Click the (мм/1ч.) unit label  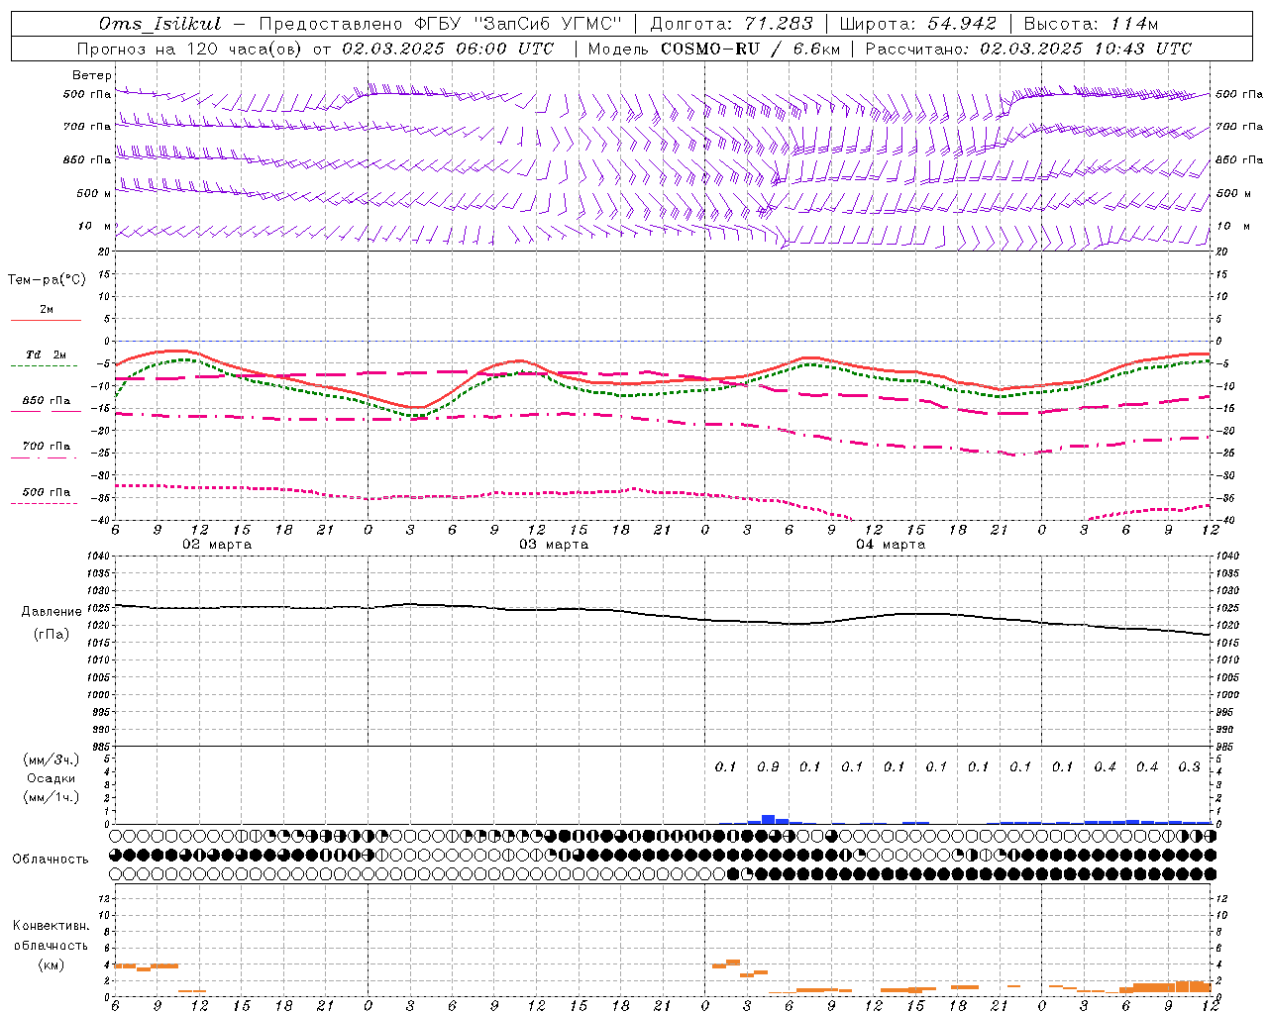point(51,797)
